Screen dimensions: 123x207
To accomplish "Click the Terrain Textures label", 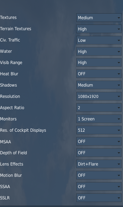I will [x=16, y=29].
